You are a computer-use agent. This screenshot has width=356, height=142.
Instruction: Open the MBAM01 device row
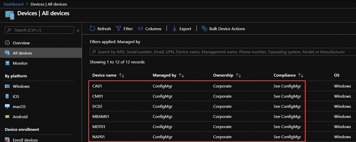click(197, 116)
